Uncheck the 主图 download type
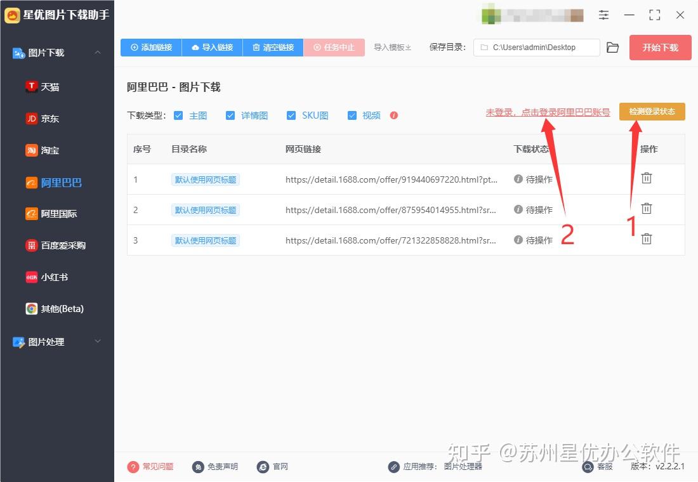 pyautogui.click(x=178, y=115)
